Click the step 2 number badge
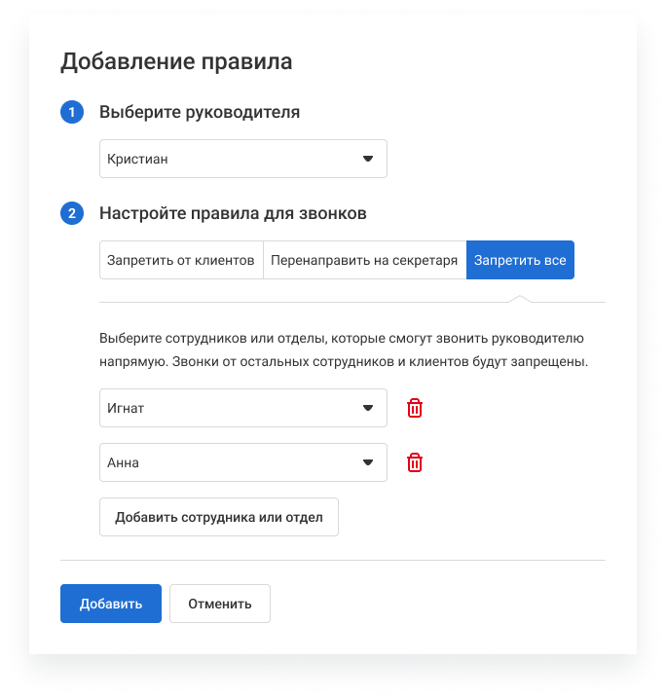The width and height of the screenshot is (666, 698). [72, 213]
